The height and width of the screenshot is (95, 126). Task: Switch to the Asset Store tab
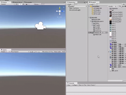17,2
